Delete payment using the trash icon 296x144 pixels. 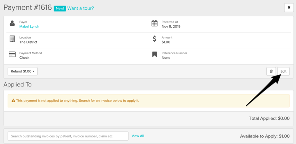pos(271,71)
